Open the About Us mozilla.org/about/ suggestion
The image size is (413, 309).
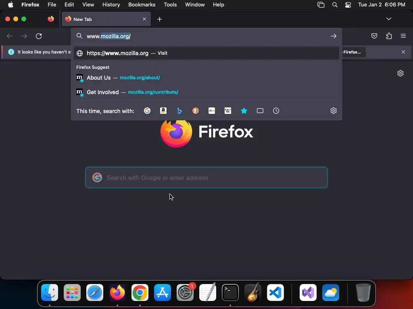coord(206,78)
